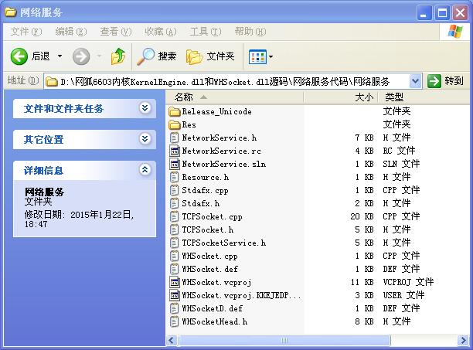Click the WHSocket.vcproj file icon
This screenshot has width=473, height=350.
[x=175, y=283]
